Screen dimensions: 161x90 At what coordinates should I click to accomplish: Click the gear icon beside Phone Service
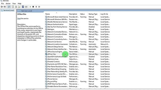[x=46, y=79]
